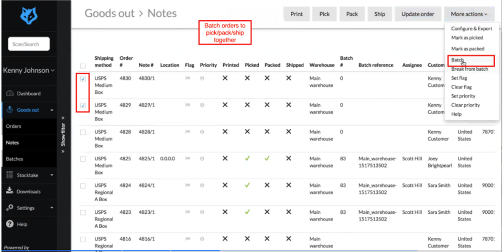Image resolution: width=503 pixels, height=252 pixels.
Task: Click the Shipped X mark for order 4828
Action: click(x=289, y=132)
